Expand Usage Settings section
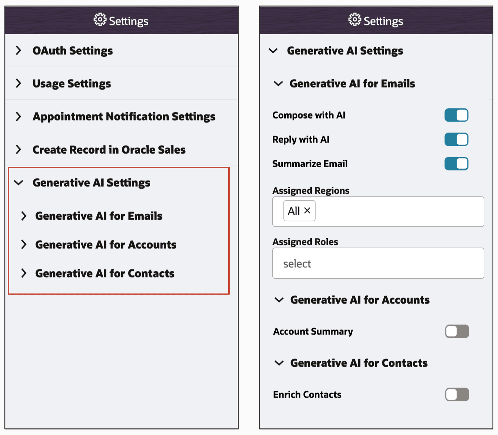The width and height of the screenshot is (498, 435). pyautogui.click(x=18, y=83)
